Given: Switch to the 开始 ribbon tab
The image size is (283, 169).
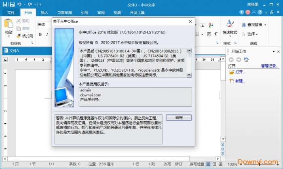Looking at the screenshot, I should click(x=28, y=13).
